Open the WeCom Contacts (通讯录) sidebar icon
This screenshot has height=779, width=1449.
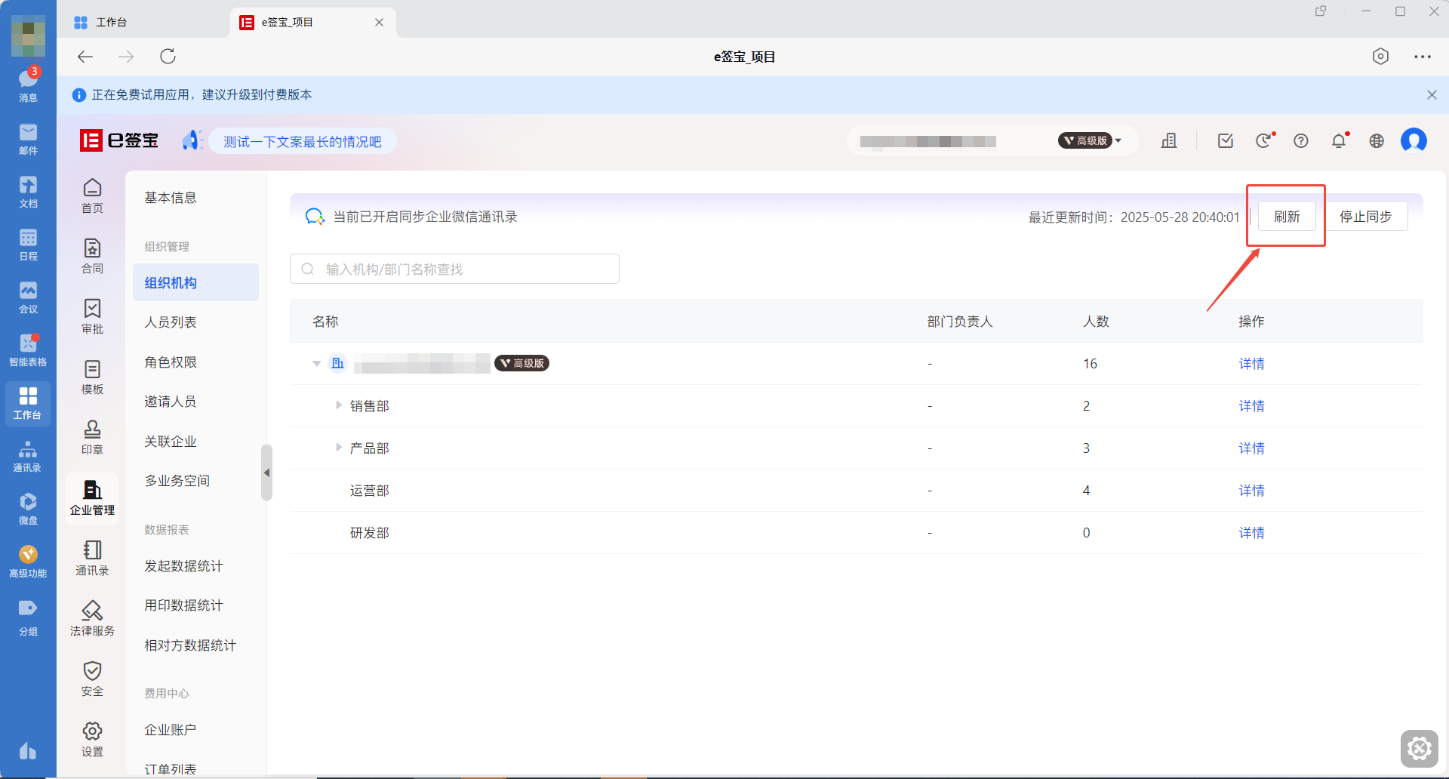(x=28, y=456)
